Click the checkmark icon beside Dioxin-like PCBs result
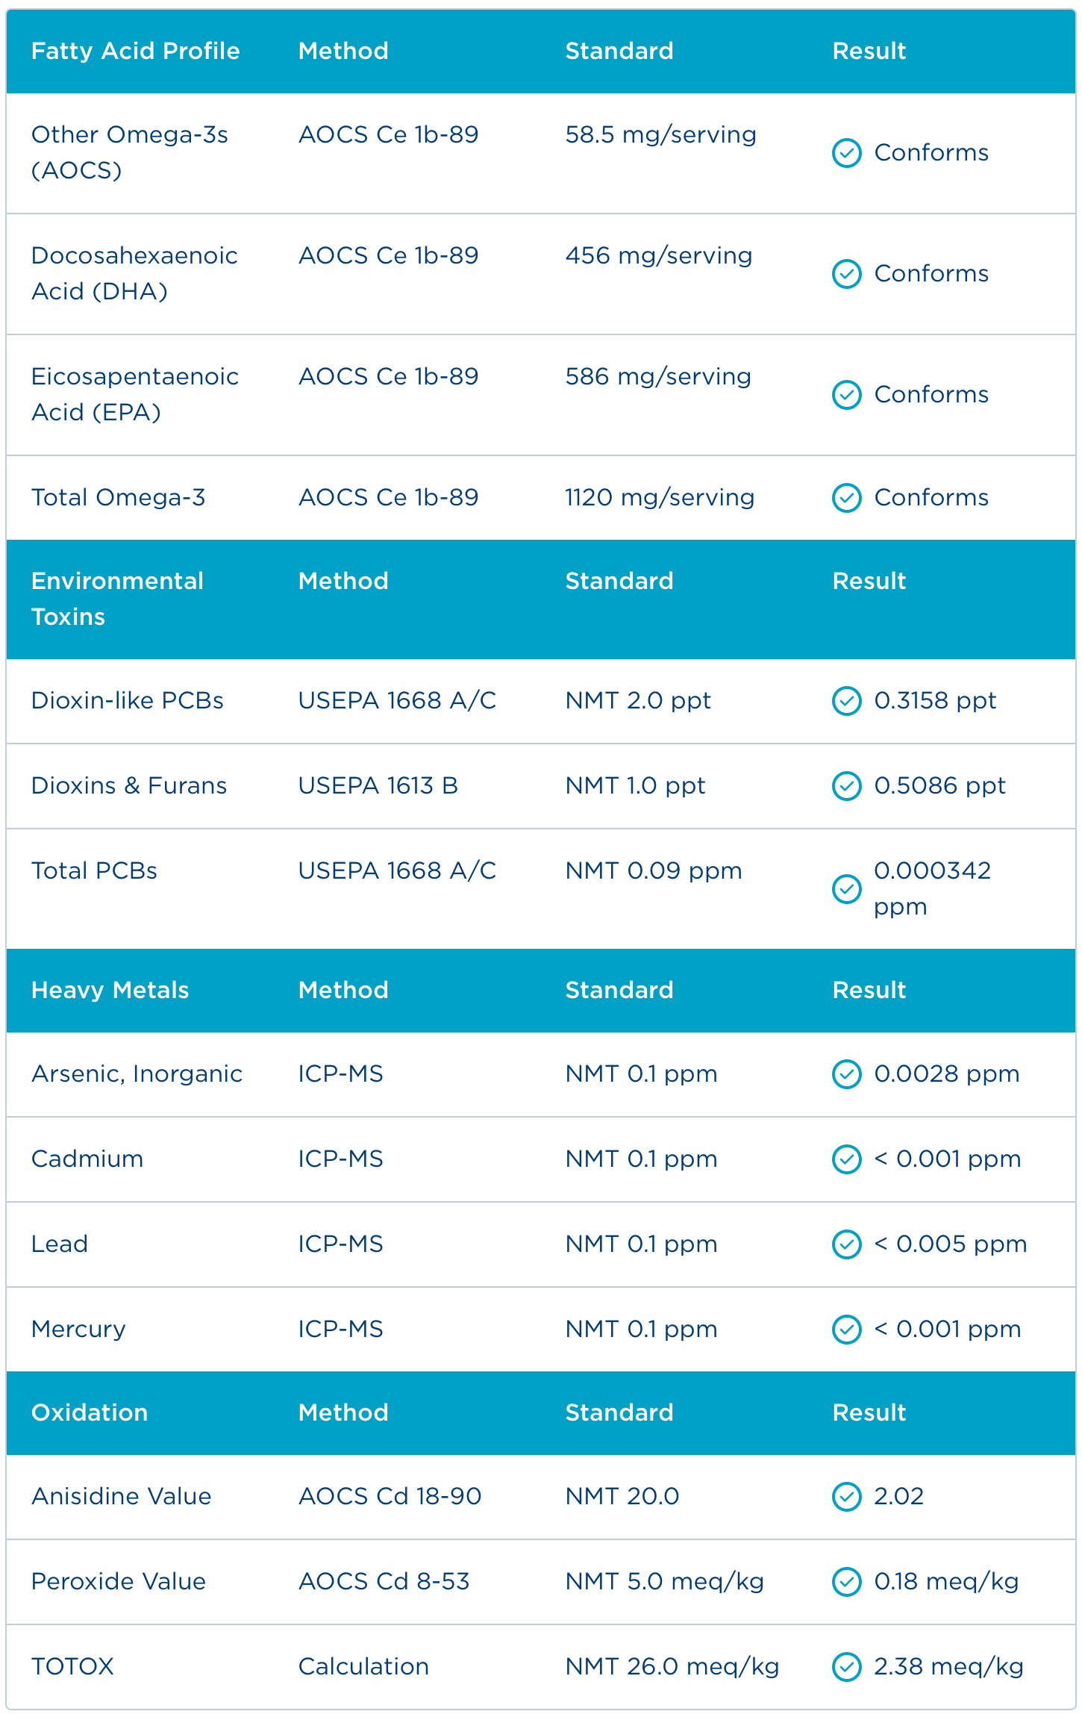 point(846,701)
